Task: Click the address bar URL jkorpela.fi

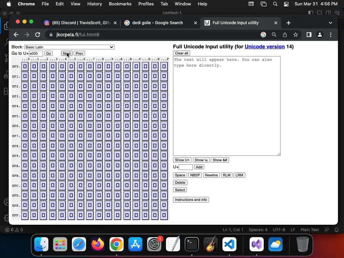Action: [x=78, y=35]
